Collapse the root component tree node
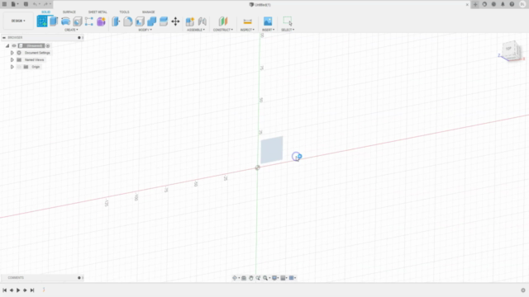529x297 pixels. click(x=7, y=46)
